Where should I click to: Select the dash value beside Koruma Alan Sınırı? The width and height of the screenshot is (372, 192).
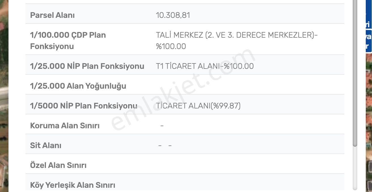click(x=161, y=125)
